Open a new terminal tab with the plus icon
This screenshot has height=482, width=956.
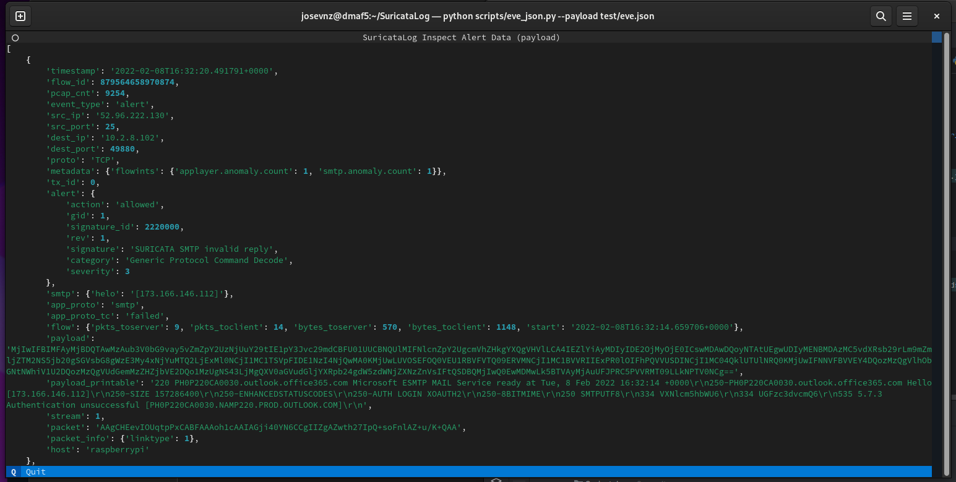pyautogui.click(x=20, y=16)
